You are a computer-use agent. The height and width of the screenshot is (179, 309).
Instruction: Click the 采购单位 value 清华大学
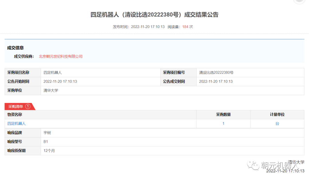[x=51, y=90]
